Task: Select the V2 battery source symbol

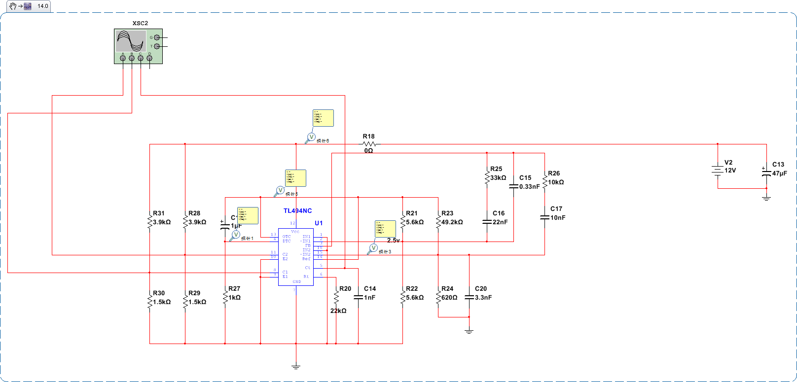Action: [x=718, y=171]
